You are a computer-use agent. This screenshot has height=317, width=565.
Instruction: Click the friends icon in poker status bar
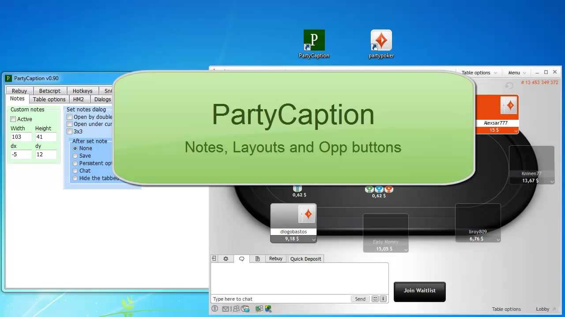(x=235, y=309)
